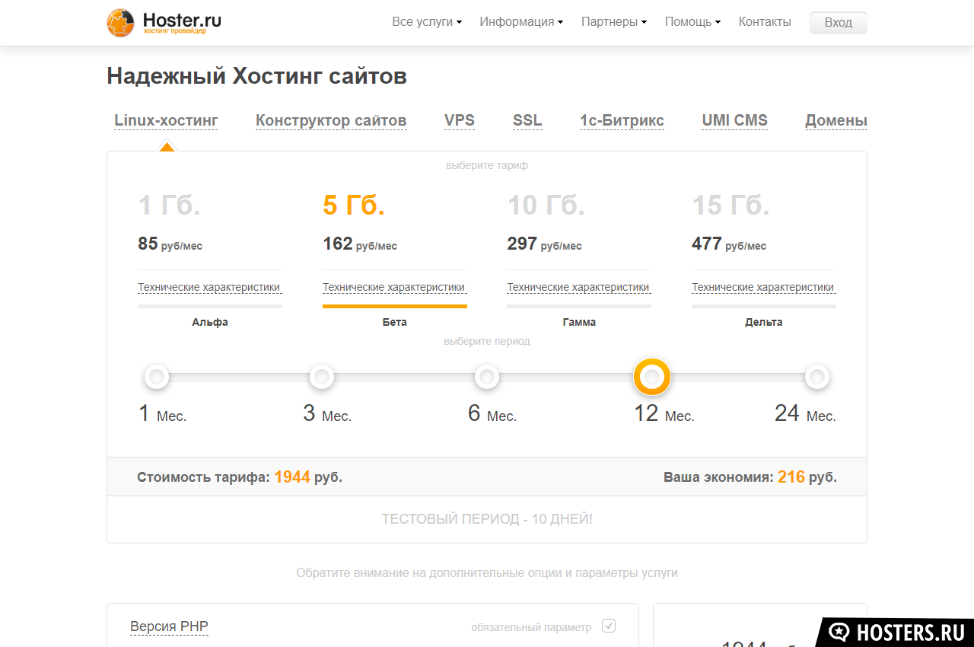Open the 1с-Битрикс tab
Screen dimensions: 974x647
(622, 120)
